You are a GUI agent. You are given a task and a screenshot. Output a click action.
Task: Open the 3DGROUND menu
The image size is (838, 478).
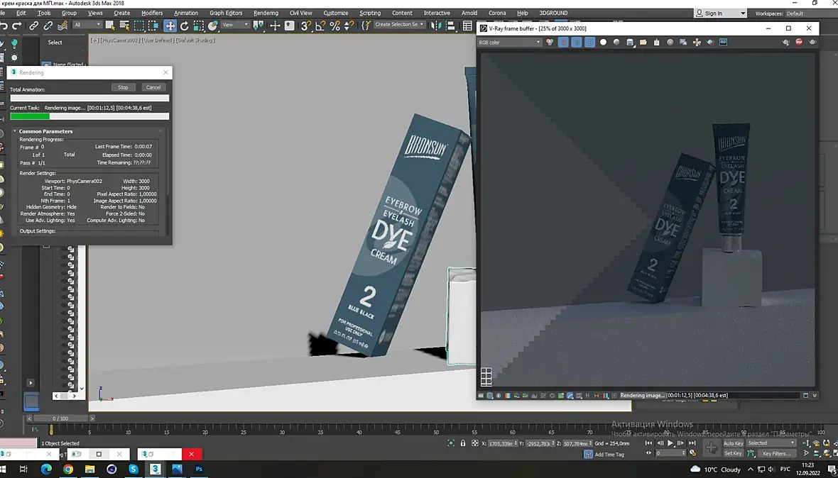pyautogui.click(x=554, y=13)
